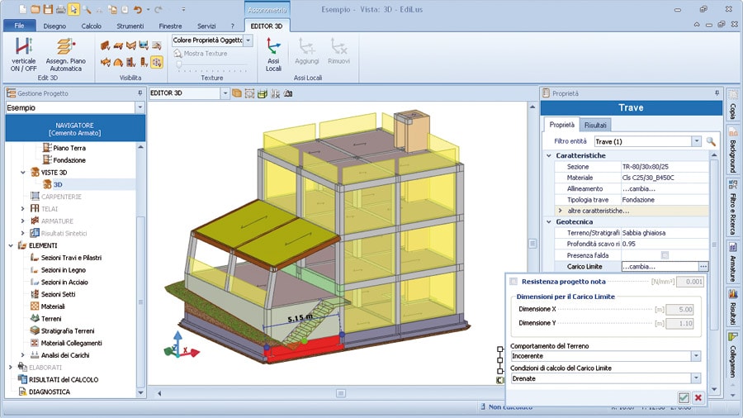This screenshot has width=743, height=418.
Task: Click the Dimensione Y input field
Action: pyautogui.click(x=679, y=323)
